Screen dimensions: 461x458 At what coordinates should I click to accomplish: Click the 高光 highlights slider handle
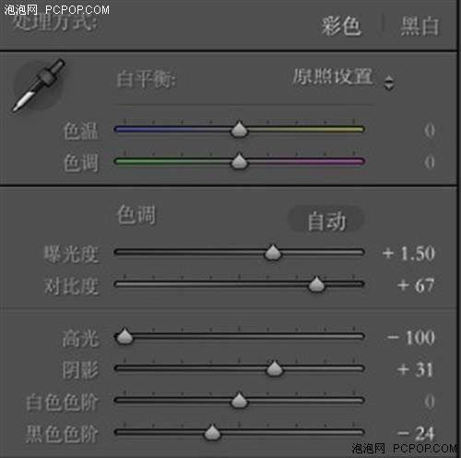click(124, 336)
